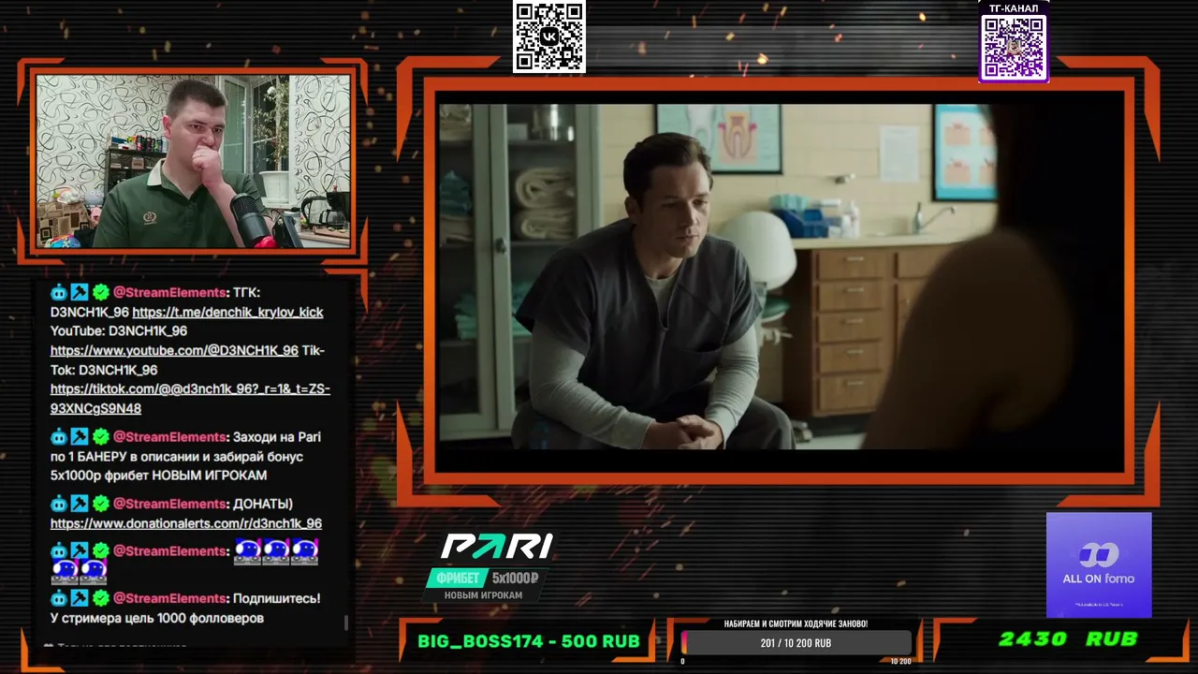Click the BIG_BOSS174 - 500 RUB donation text
1198x674 pixels.
pyautogui.click(x=529, y=641)
